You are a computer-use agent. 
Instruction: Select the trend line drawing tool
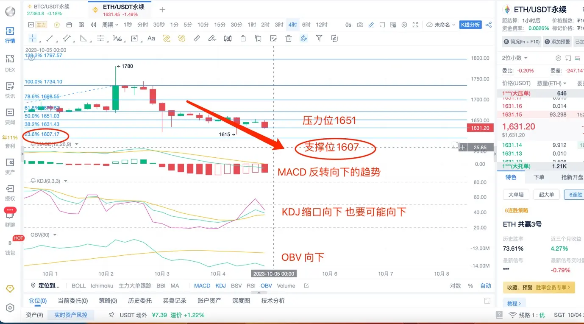49,38
